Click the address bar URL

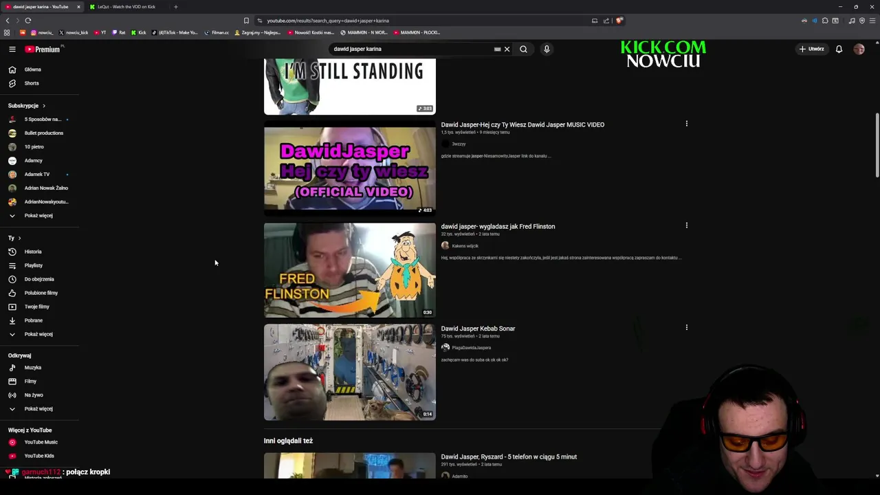point(328,21)
